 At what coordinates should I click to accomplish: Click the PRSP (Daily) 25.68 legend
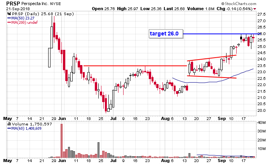[43, 14]
